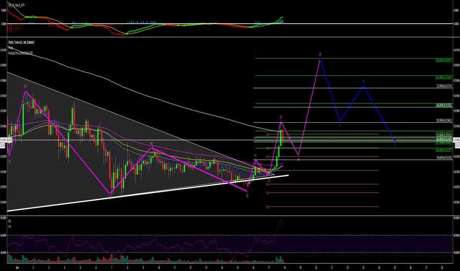Screen dimensions: 460x271
Task: Click the 40.0000 level on RSI axis
Action: pos(457,252)
